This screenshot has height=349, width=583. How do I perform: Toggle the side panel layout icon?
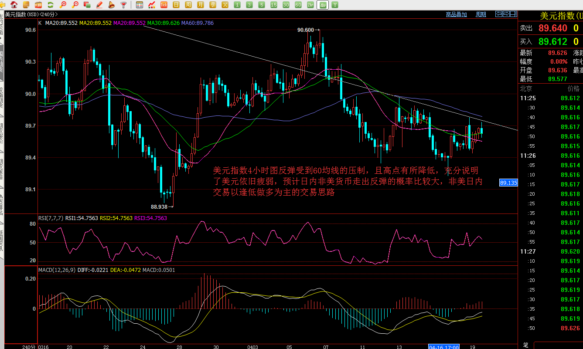(x=514, y=14)
